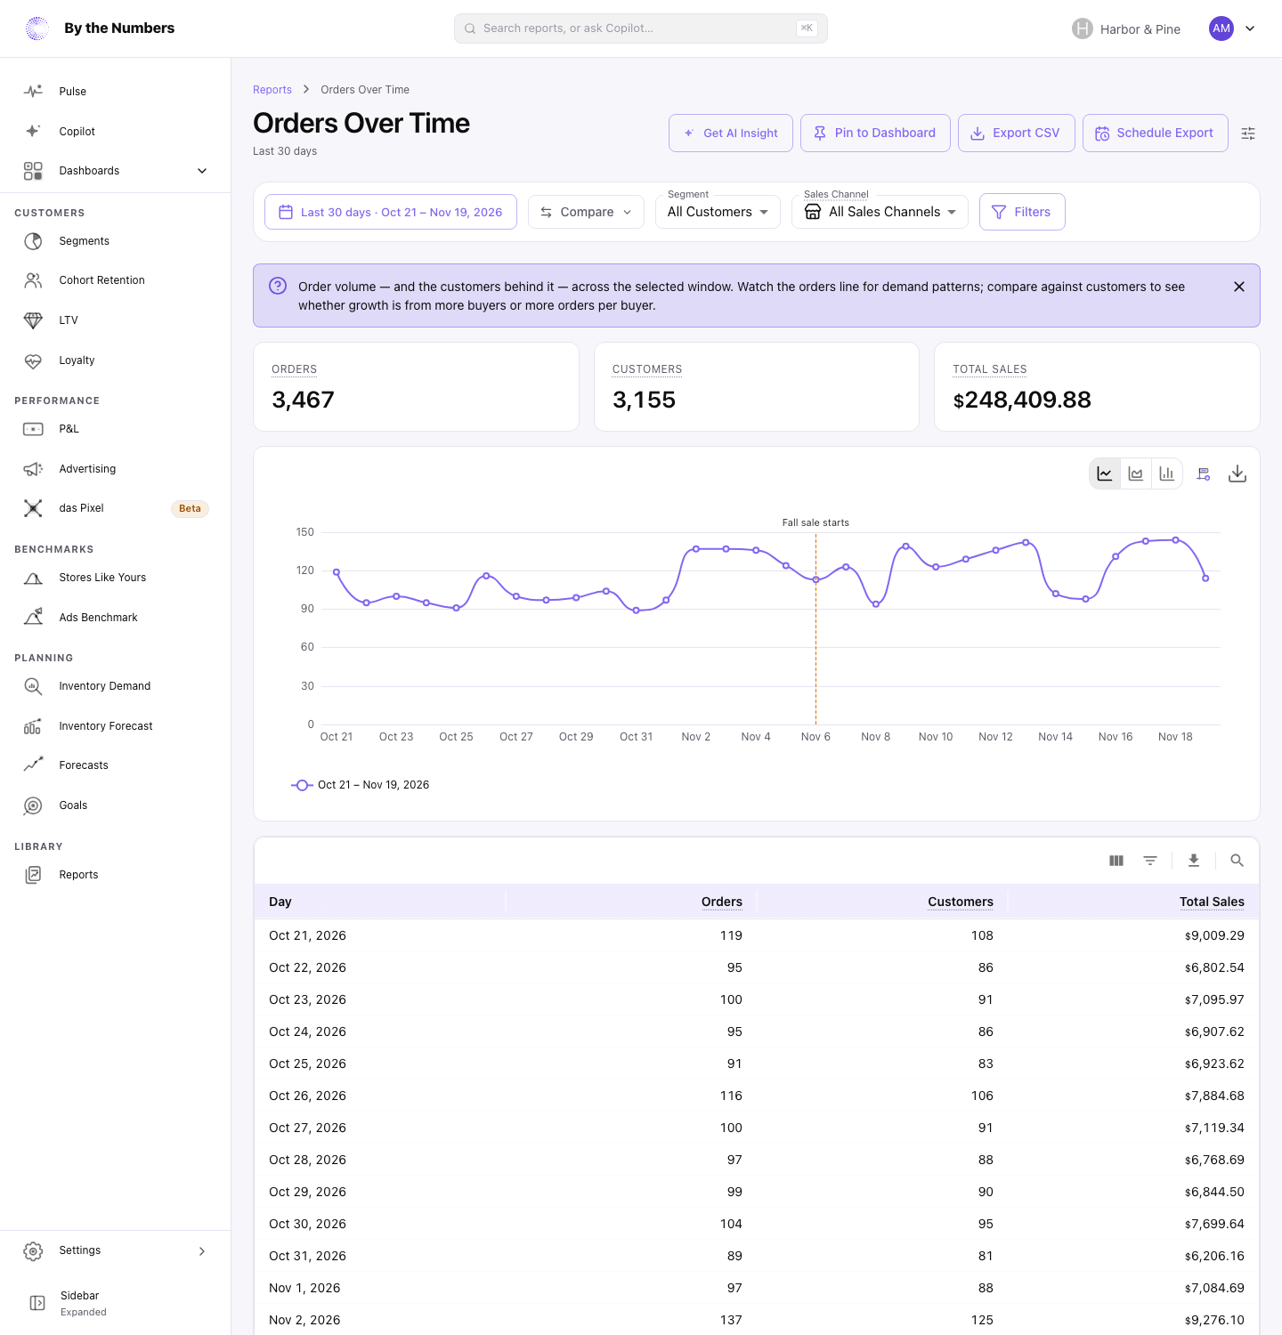
Task: Open Loyalty heart icon item
Action: coord(116,360)
